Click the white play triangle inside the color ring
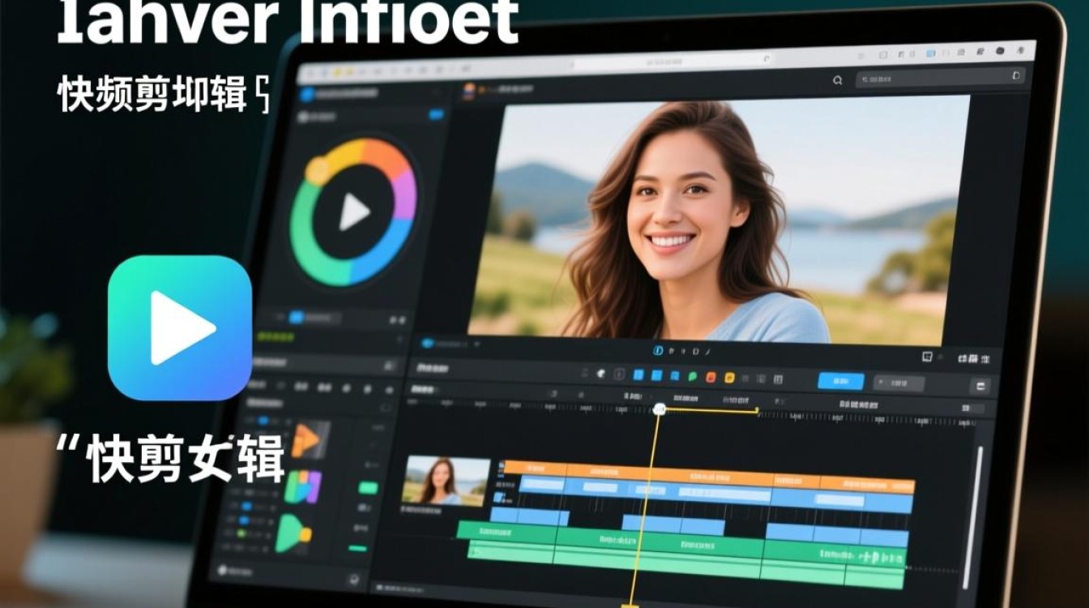 [354, 212]
